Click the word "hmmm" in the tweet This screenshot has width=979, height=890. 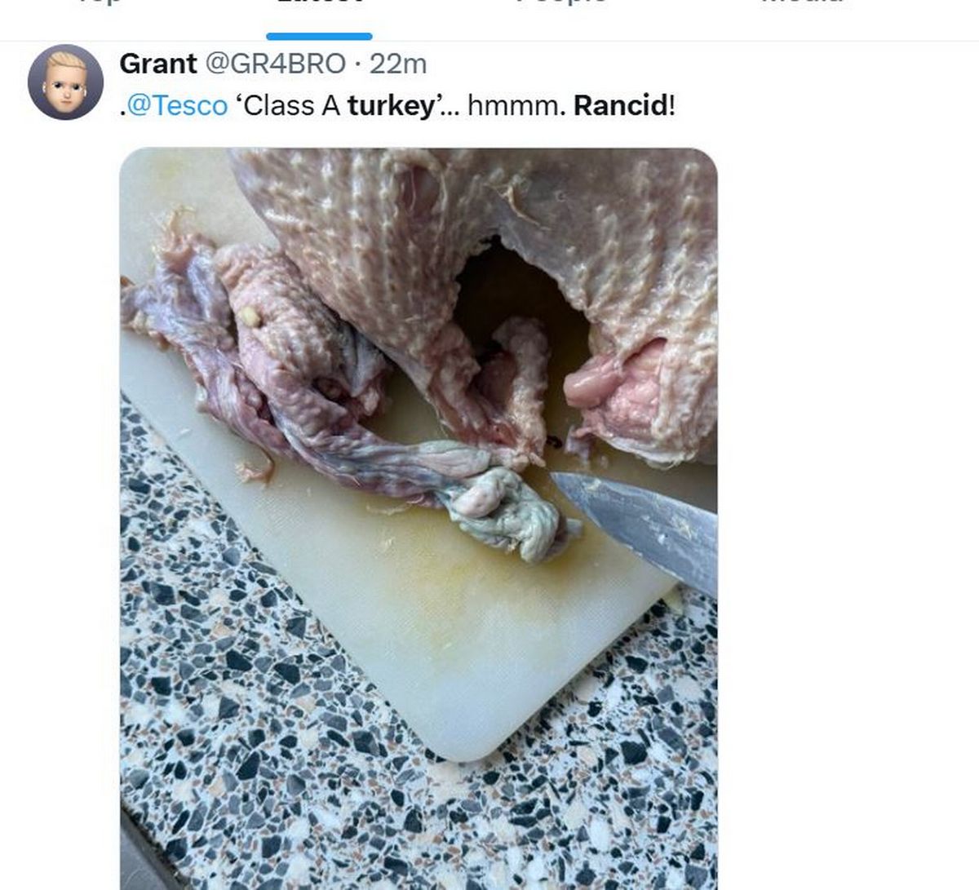[x=512, y=106]
